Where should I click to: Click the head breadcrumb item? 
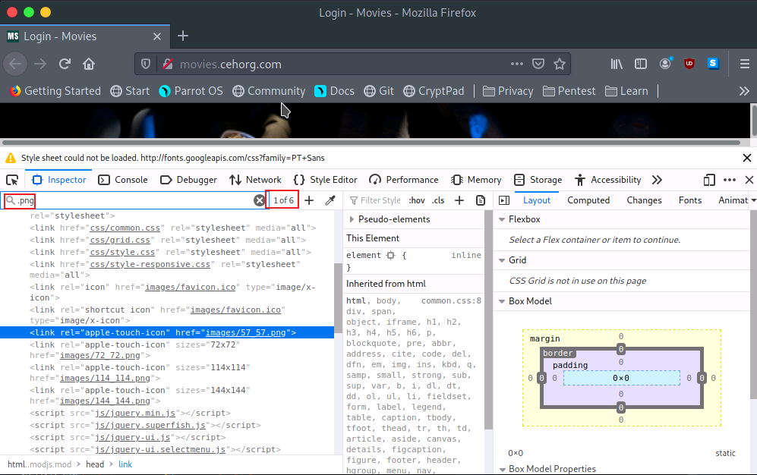95,464
